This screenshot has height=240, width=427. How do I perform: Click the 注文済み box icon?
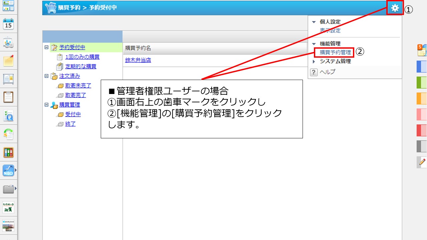click(54, 76)
